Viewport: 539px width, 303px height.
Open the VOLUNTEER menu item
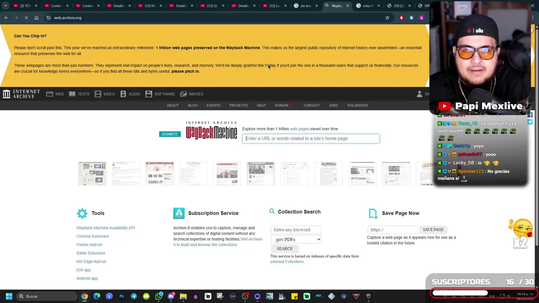[x=358, y=105]
